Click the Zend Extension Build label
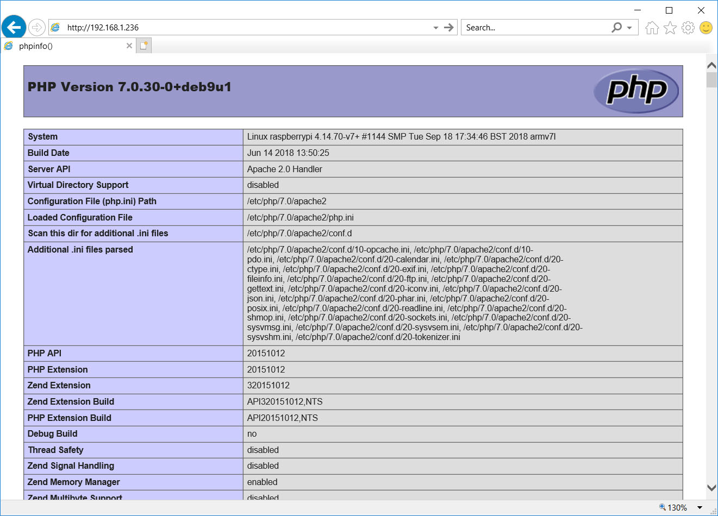This screenshot has height=516, width=718. coord(71,402)
